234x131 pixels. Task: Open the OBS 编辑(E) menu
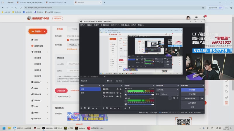90,25
